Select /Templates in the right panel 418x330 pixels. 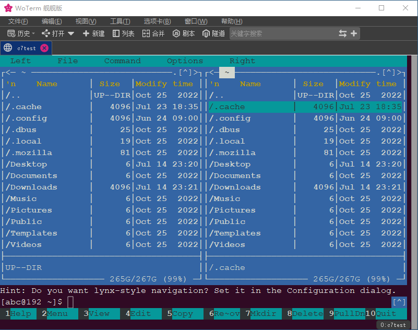click(305, 233)
